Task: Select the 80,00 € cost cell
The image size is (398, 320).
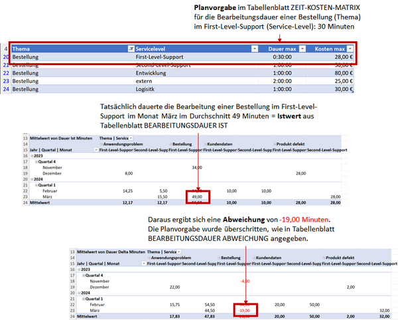Action: coord(330,73)
